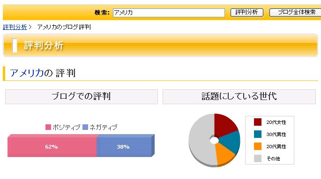The image size is (321, 179).
Task: Click the teal 30代男性 legend swatch
Action: [x=258, y=134]
